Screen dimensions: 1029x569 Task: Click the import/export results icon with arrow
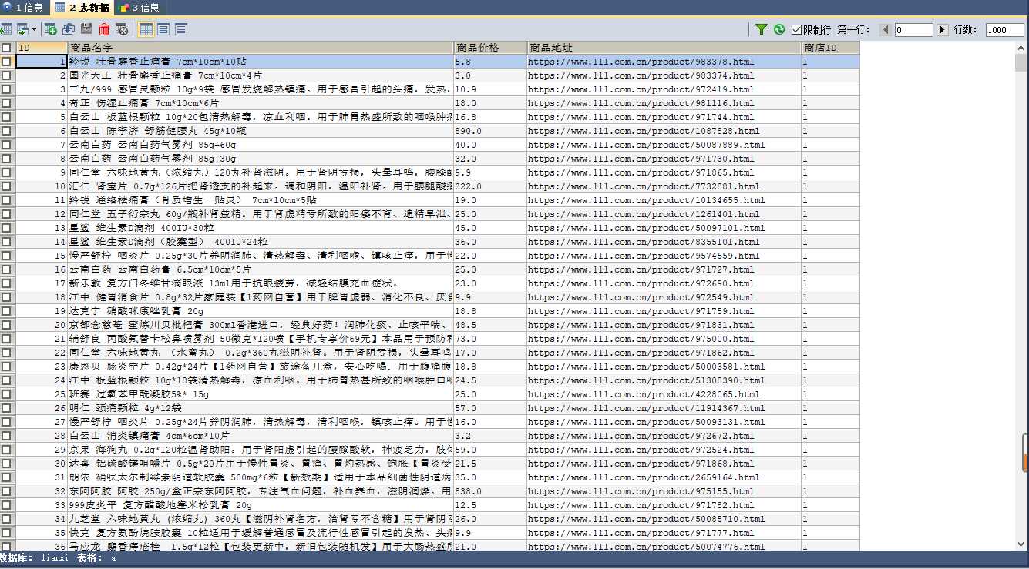click(22, 29)
